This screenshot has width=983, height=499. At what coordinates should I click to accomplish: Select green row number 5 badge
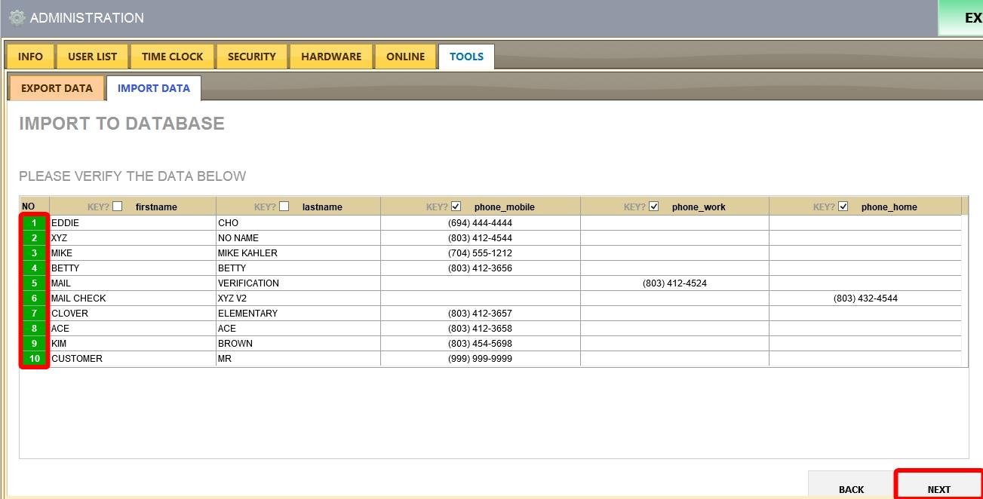[34, 283]
